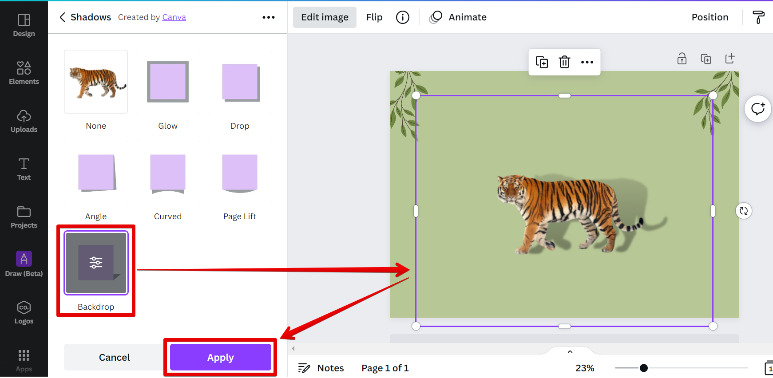The image size is (773, 378).
Task: Choose the None shadow option
Action: tap(96, 82)
